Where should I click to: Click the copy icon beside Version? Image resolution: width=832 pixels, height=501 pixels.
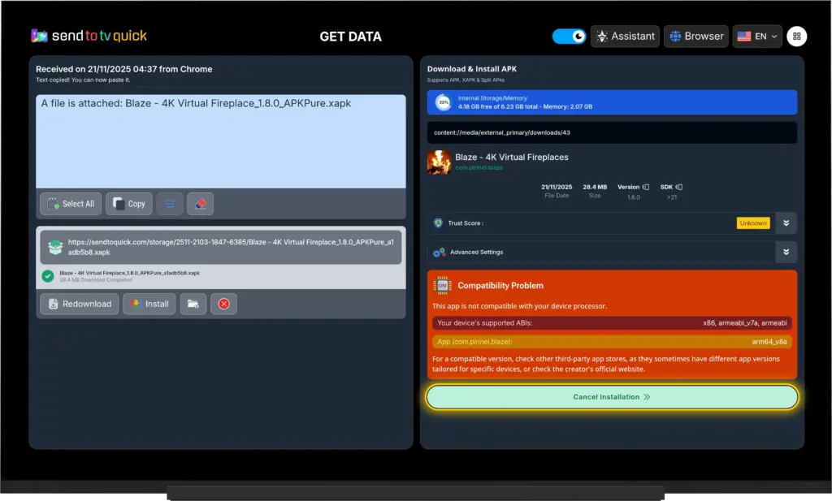646,187
